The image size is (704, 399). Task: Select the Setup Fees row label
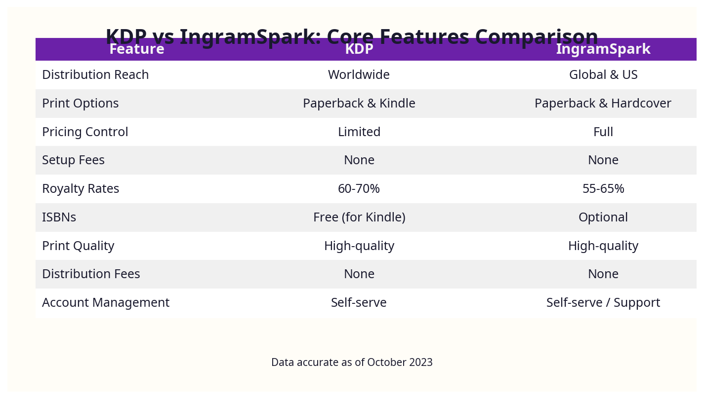coord(73,160)
